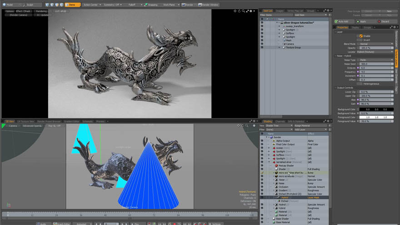Switch to UV Texture View tab
400x225 pixels.
point(25,121)
